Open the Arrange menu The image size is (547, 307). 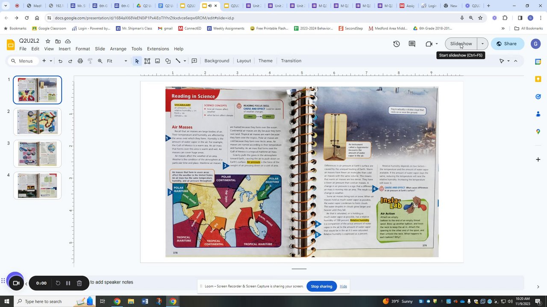pos(118,49)
